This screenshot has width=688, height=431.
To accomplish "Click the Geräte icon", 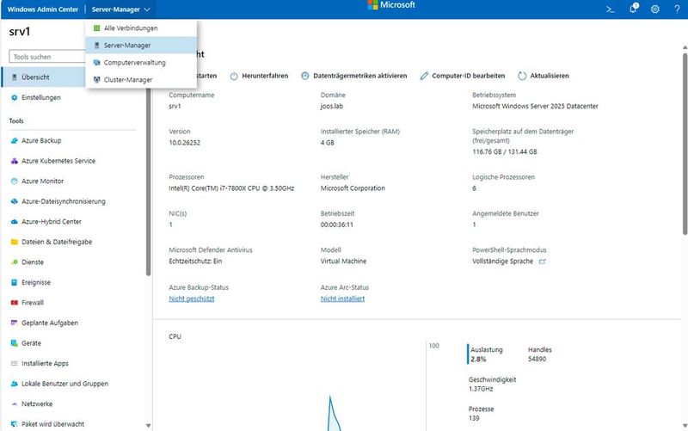I will coord(14,342).
